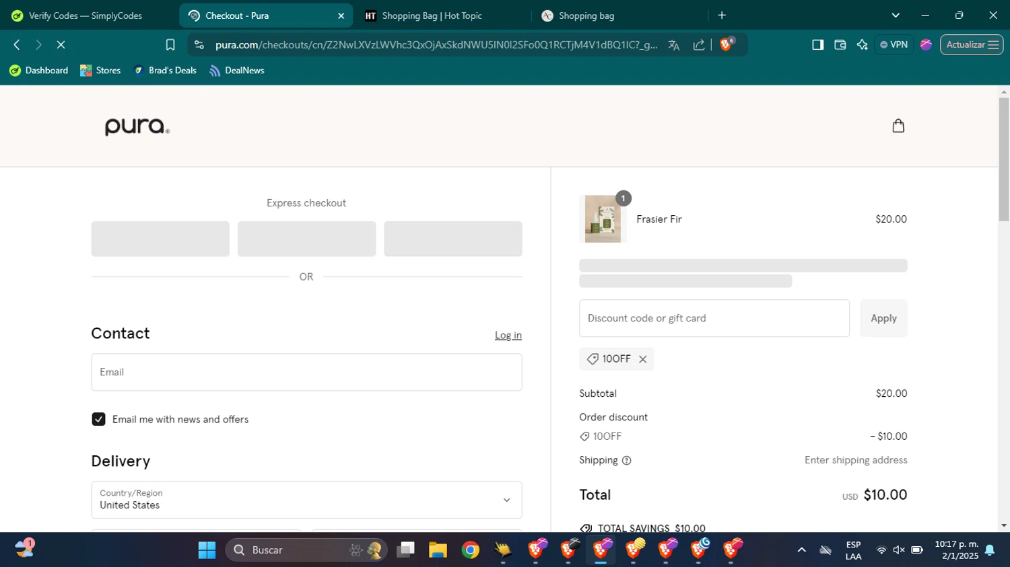Open Google Chrome from the taskbar
1010x567 pixels.
(x=470, y=550)
